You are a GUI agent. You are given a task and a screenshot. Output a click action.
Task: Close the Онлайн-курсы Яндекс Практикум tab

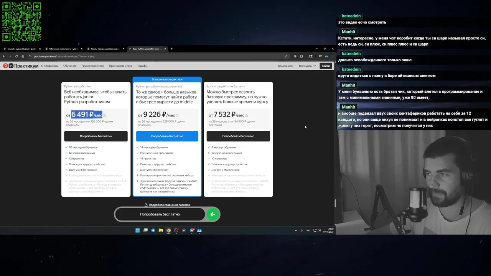(40, 49)
